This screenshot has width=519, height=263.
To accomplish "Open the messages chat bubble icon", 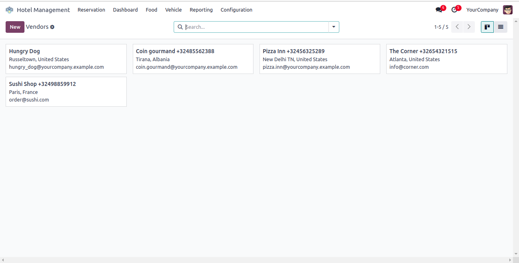I will pos(439,10).
